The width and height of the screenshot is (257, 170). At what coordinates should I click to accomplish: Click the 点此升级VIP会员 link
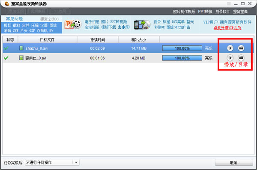point(227,28)
